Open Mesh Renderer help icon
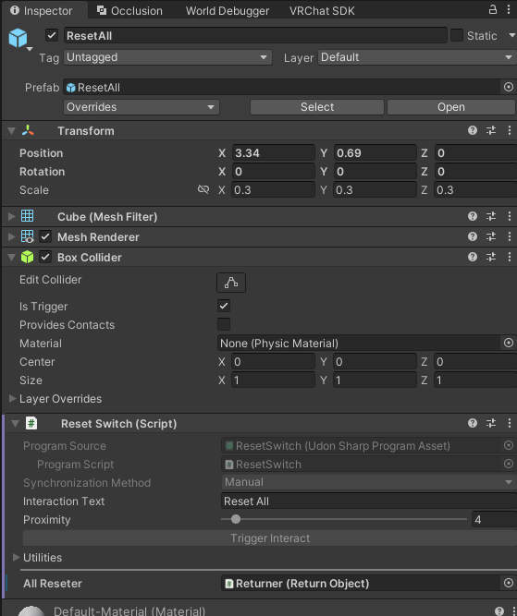Image resolution: width=517 pixels, height=616 pixels. (473, 236)
